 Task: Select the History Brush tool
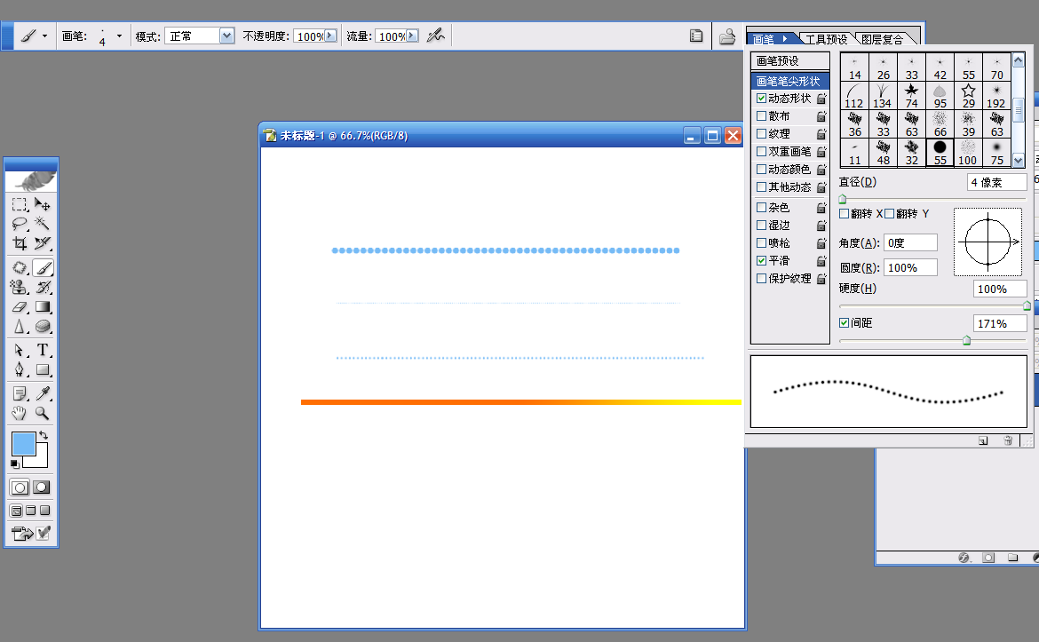click(x=43, y=288)
